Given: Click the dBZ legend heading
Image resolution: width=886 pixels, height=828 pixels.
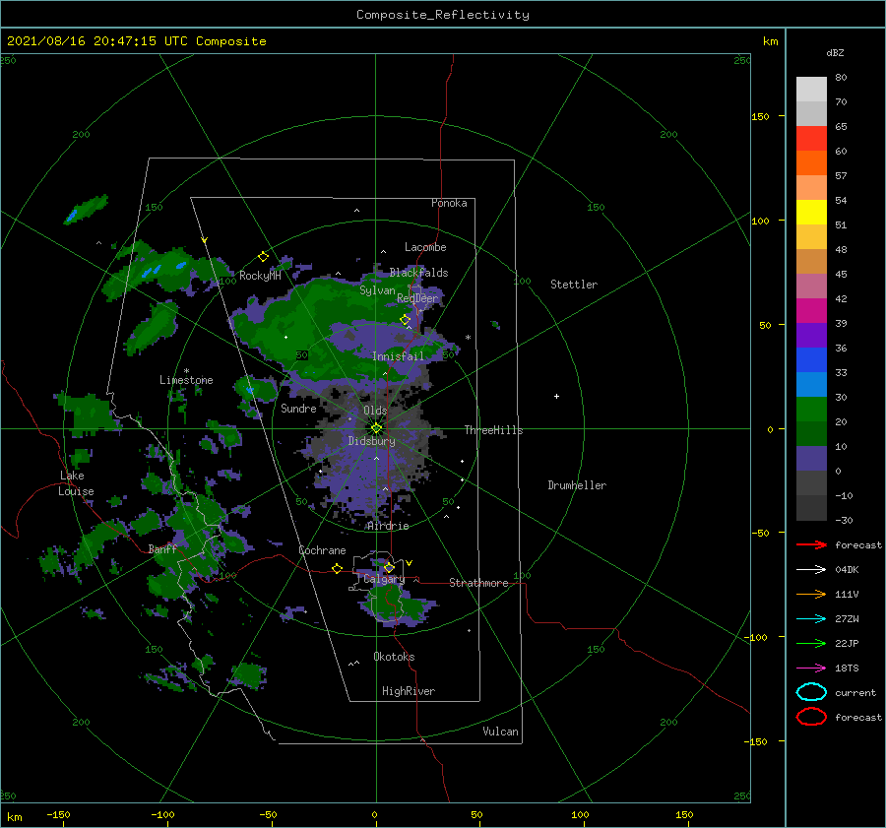Looking at the screenshot, I should click(835, 52).
